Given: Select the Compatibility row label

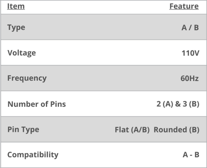Looking at the screenshot, I should [33, 155].
